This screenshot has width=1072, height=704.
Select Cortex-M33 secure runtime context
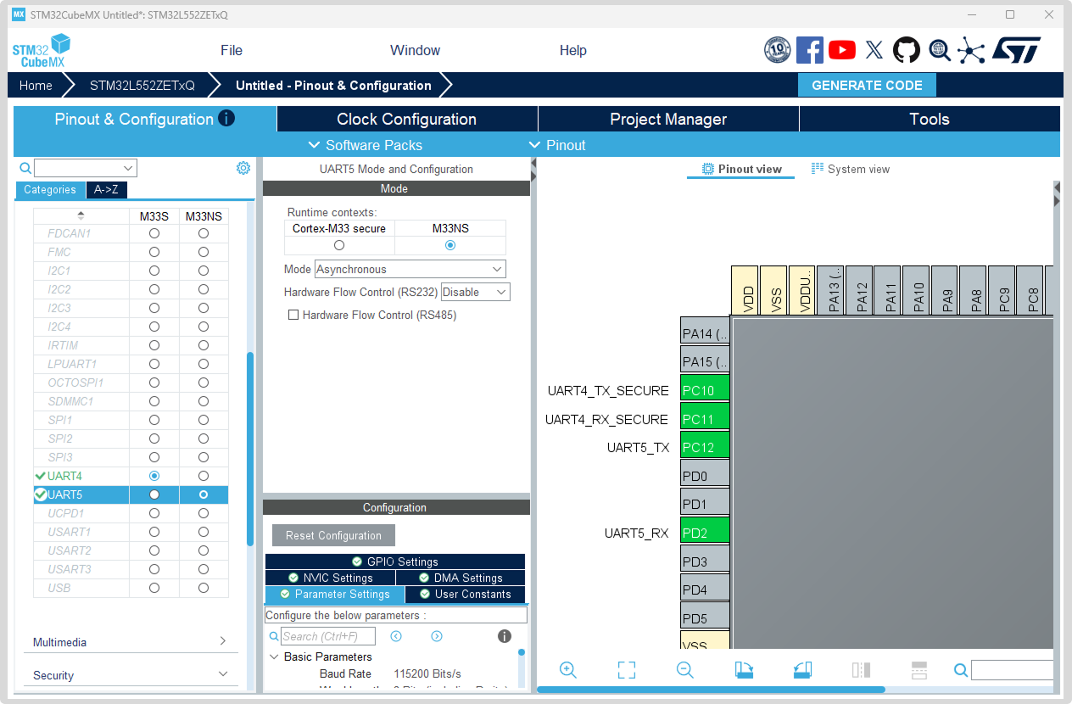[339, 245]
